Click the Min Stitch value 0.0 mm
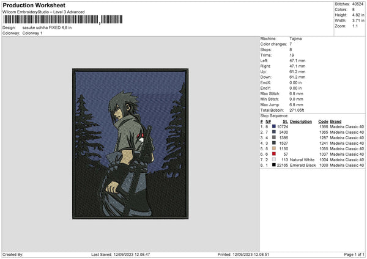 296,99
